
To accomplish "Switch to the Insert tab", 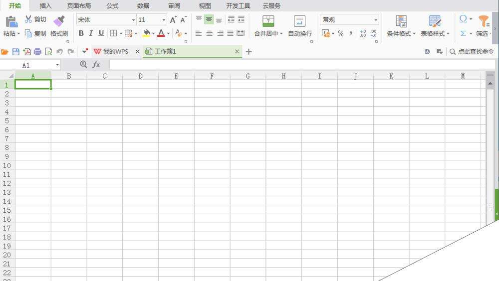I will pos(45,5).
